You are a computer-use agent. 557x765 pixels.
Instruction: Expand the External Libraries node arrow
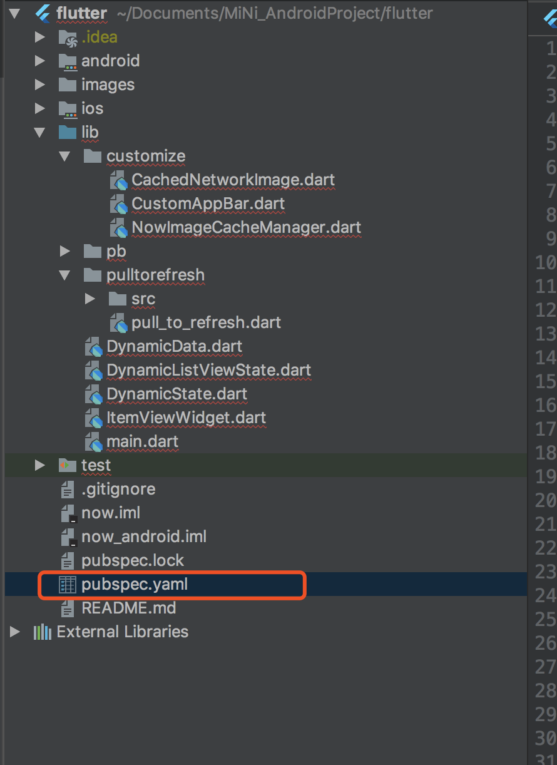(15, 632)
